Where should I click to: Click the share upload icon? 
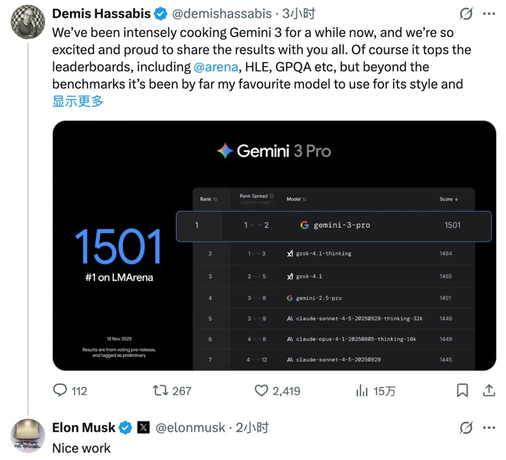coord(489,390)
